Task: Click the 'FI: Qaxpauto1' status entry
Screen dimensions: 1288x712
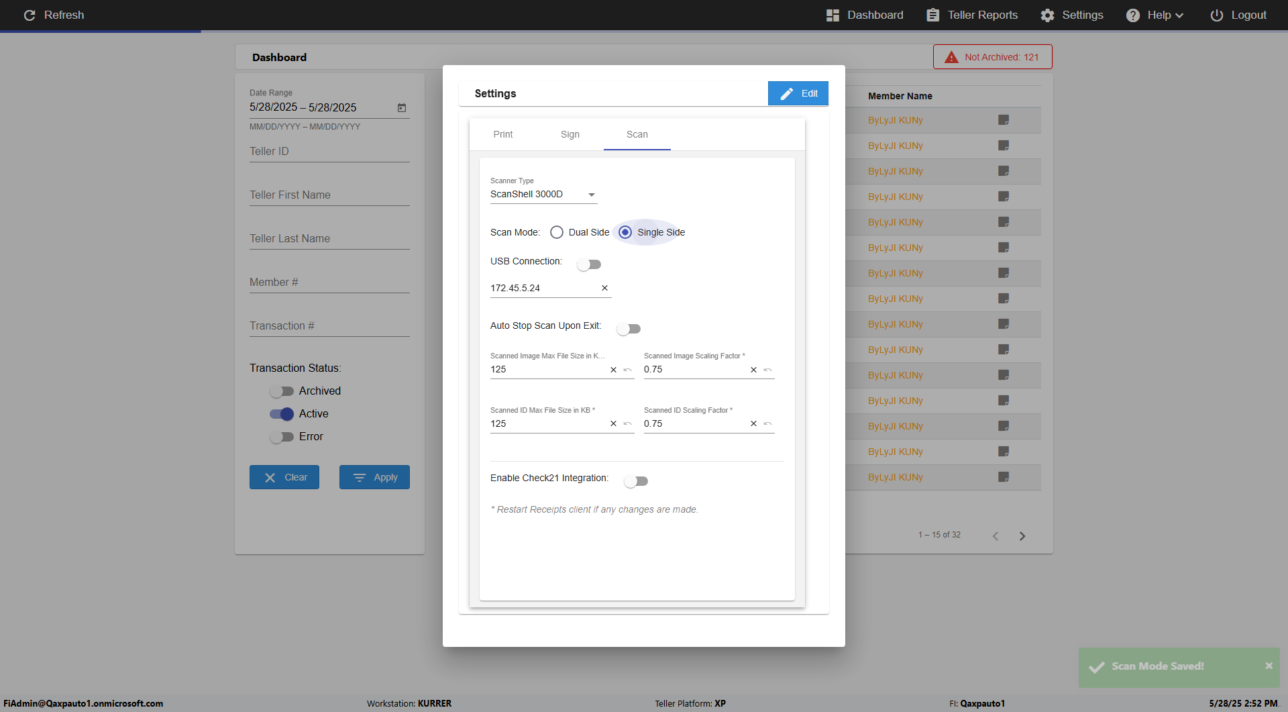Action: tap(977, 703)
